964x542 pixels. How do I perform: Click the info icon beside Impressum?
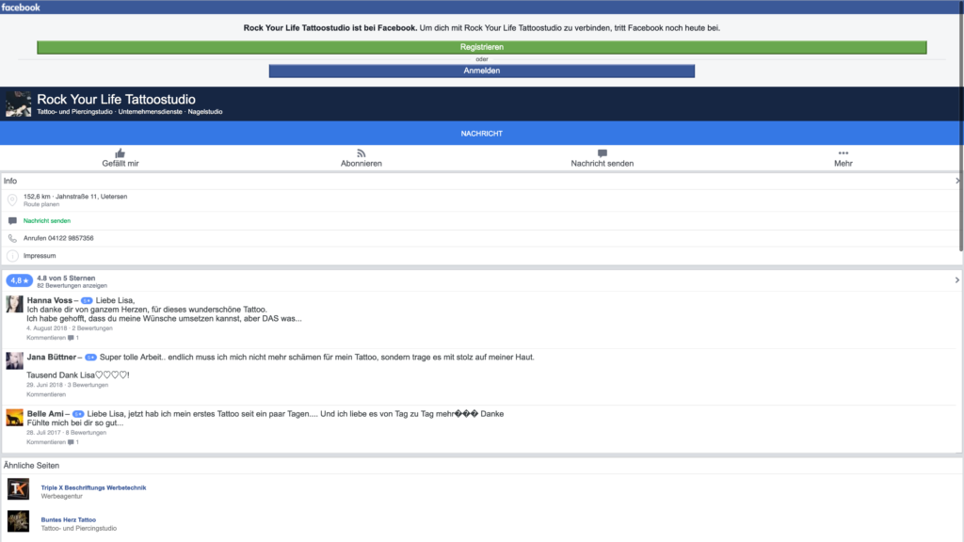click(x=12, y=256)
